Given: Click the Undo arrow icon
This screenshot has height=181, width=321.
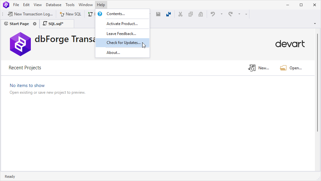Looking at the screenshot, I should point(213,14).
